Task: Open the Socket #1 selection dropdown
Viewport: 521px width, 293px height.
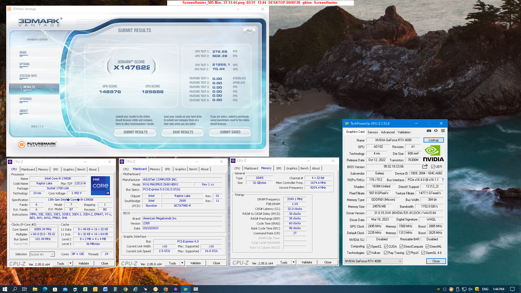Action: click(42, 254)
